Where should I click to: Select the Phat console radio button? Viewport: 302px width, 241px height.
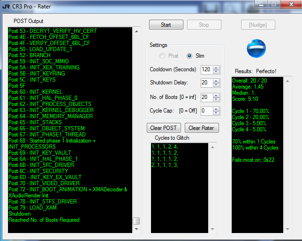[x=163, y=56]
